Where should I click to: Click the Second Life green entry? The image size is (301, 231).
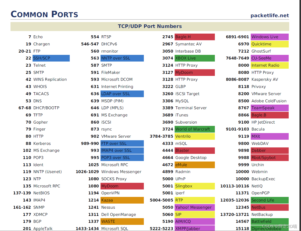pyautogui.click(x=269, y=200)
